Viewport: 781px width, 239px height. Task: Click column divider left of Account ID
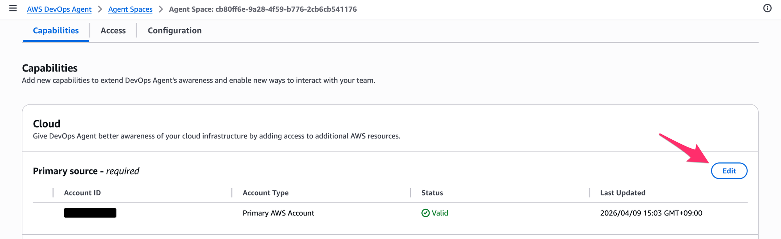(x=53, y=193)
